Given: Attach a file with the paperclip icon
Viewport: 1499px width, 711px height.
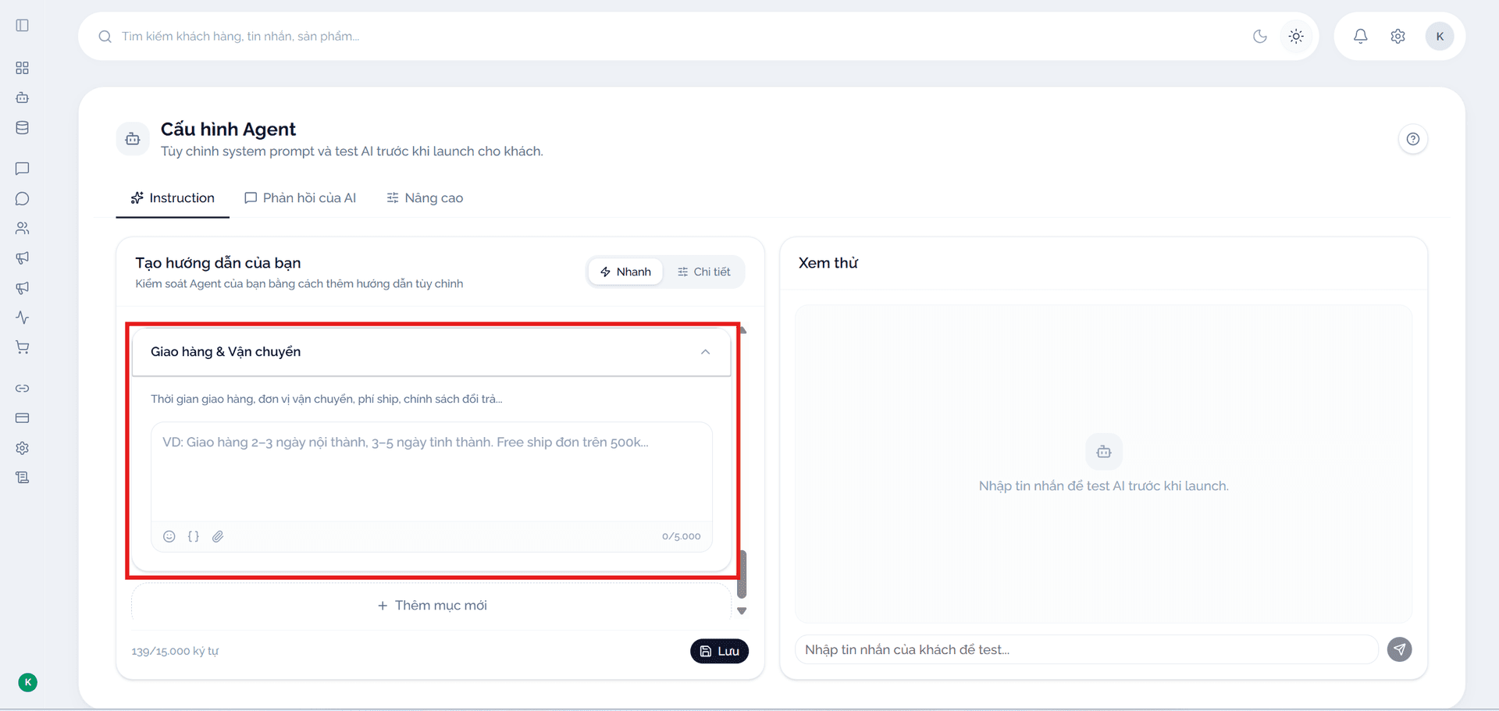Looking at the screenshot, I should coord(218,536).
